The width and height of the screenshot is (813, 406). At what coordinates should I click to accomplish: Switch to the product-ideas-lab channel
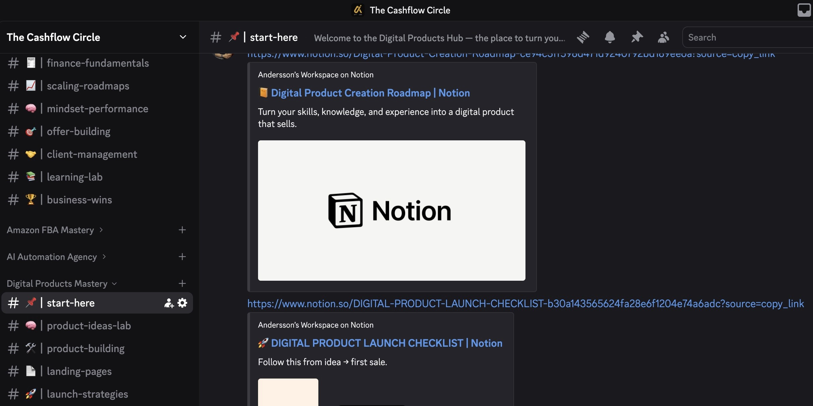(89, 326)
